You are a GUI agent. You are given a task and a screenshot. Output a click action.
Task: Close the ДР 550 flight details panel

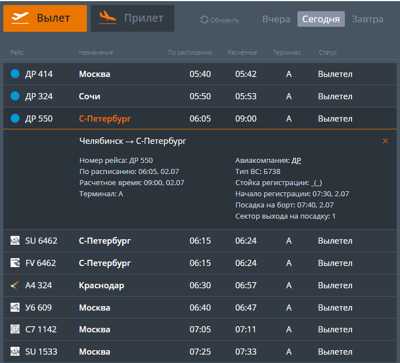coord(385,141)
